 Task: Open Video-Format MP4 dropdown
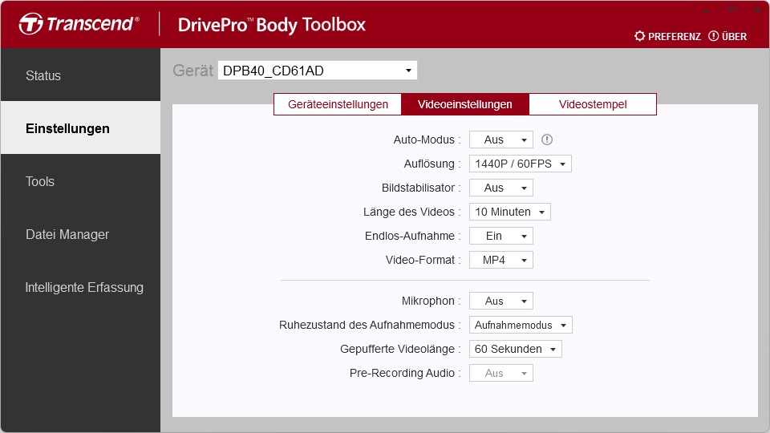(500, 260)
